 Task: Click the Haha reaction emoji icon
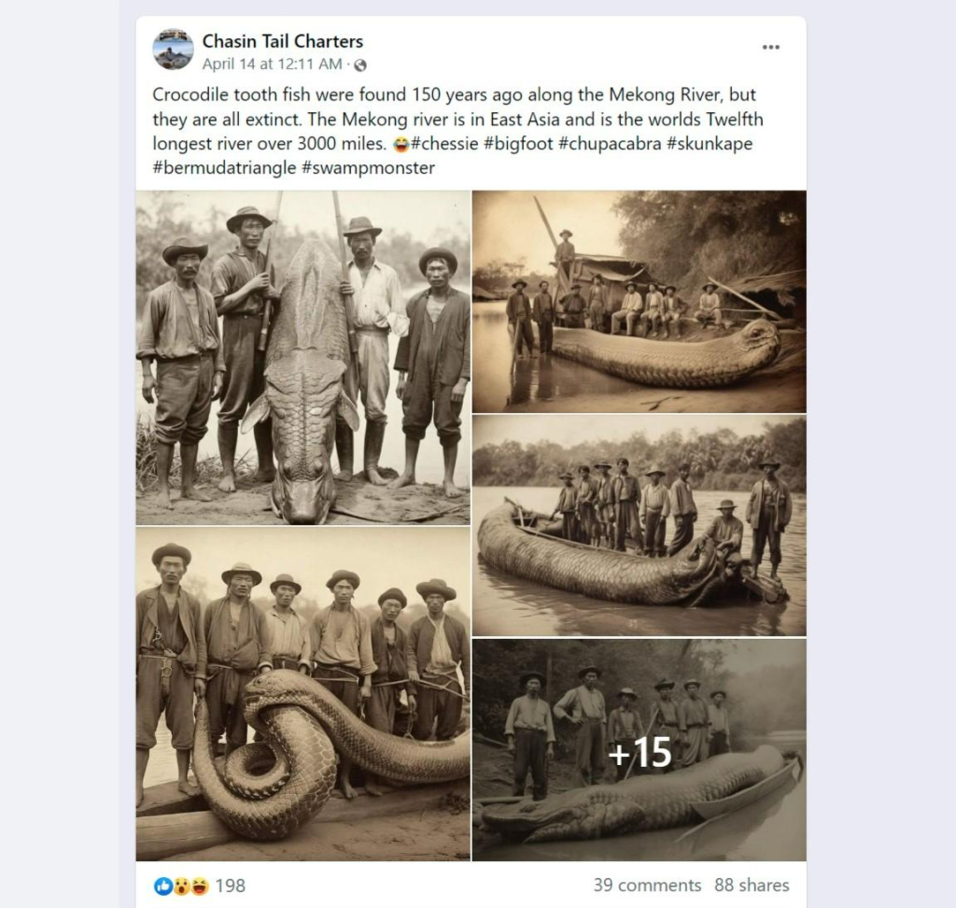[200, 886]
